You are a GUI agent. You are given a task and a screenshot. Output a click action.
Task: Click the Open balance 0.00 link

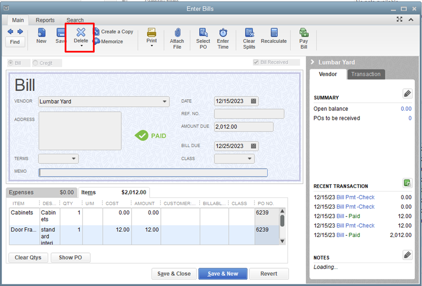(406, 109)
